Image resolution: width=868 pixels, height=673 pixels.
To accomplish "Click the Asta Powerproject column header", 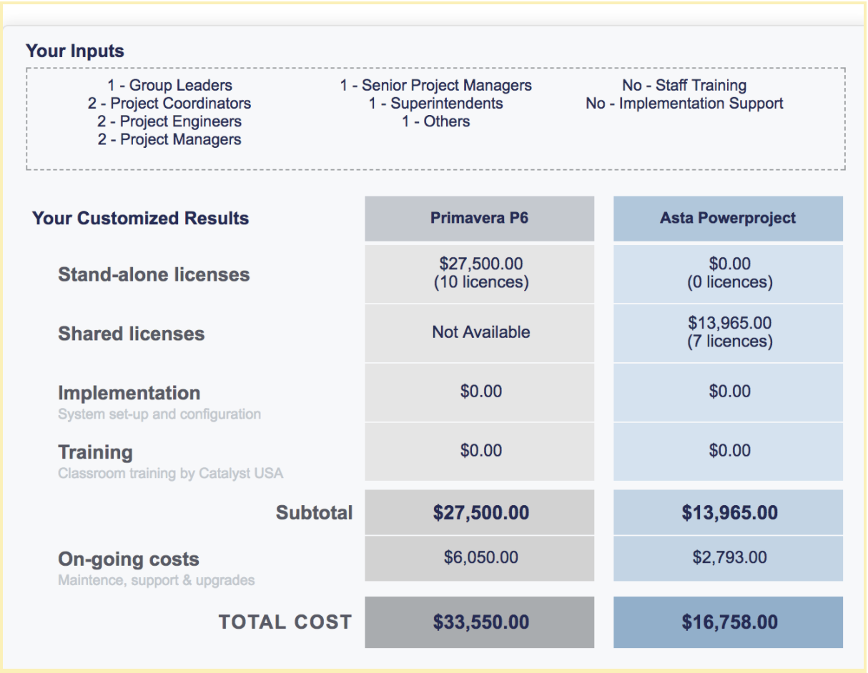I will pyautogui.click(x=728, y=219).
